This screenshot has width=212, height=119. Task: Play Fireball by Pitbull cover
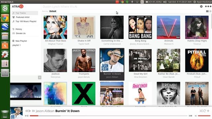coord(197,60)
